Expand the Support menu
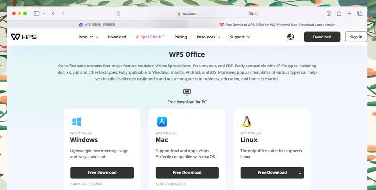Image resolution: width=376 pixels, height=190 pixels. click(x=240, y=37)
